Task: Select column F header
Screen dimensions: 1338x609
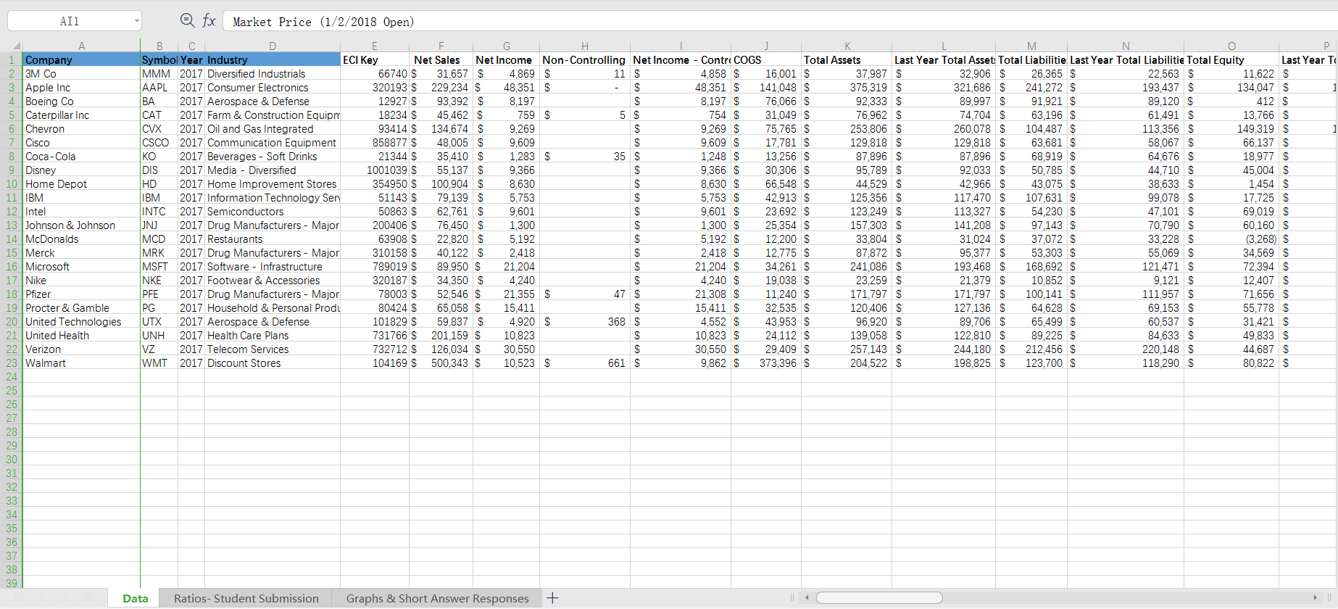Action: pos(441,46)
